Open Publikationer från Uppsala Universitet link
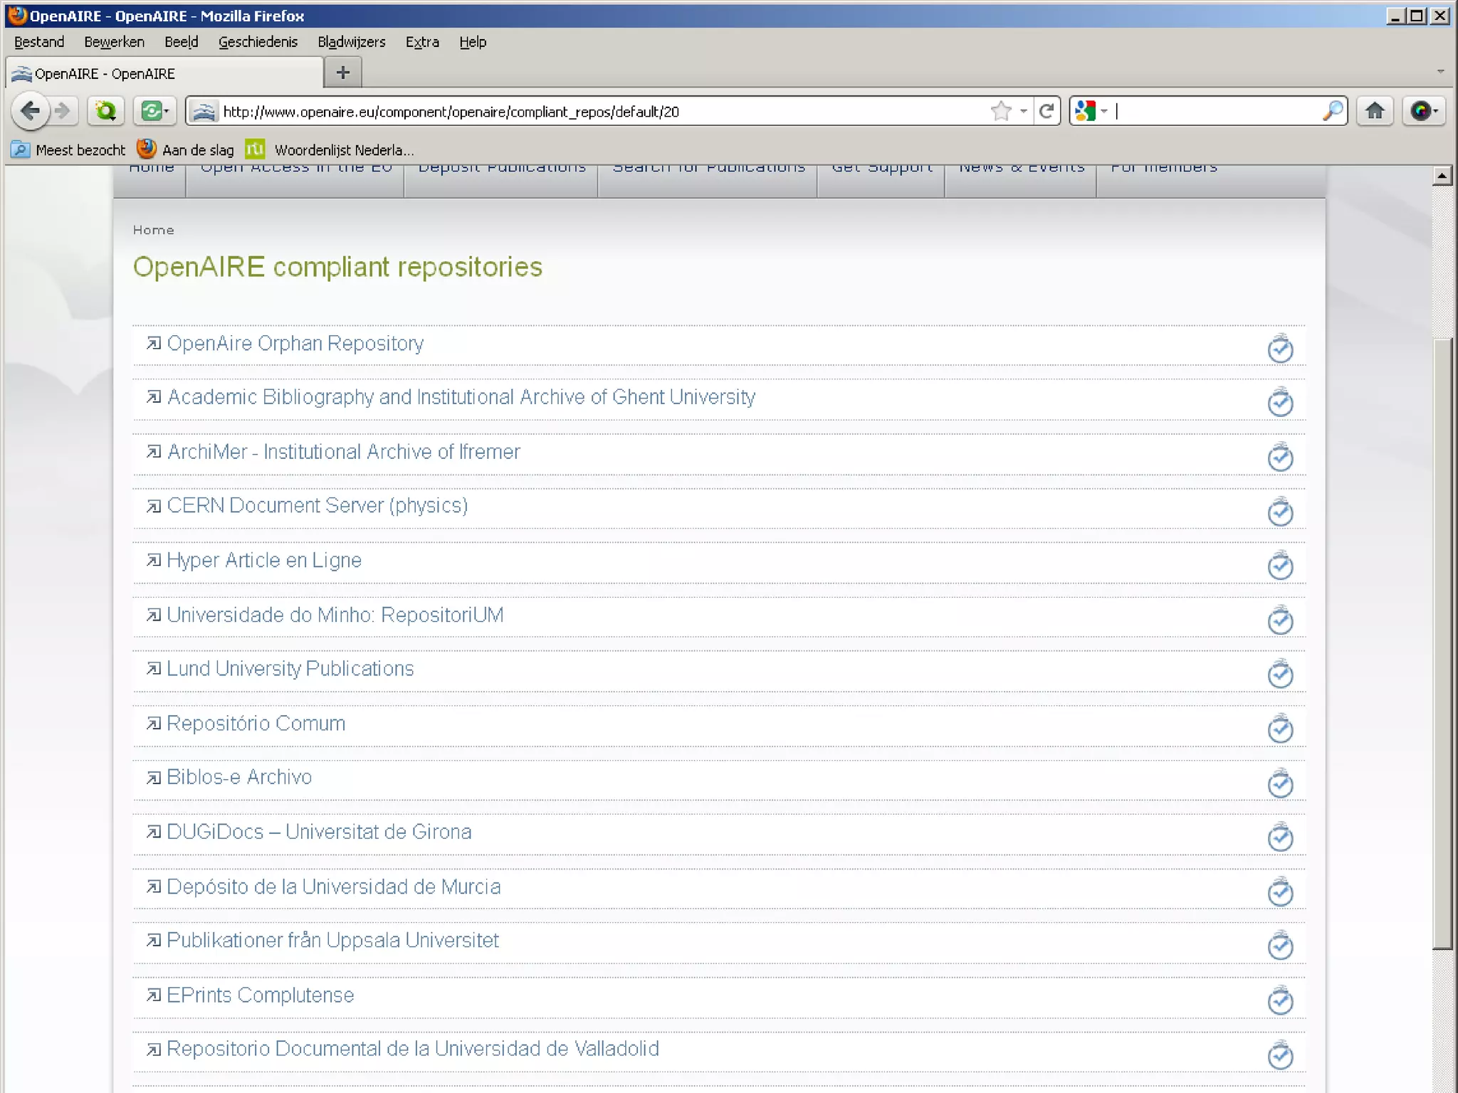Viewport: 1458px width, 1093px height. [x=332, y=941]
